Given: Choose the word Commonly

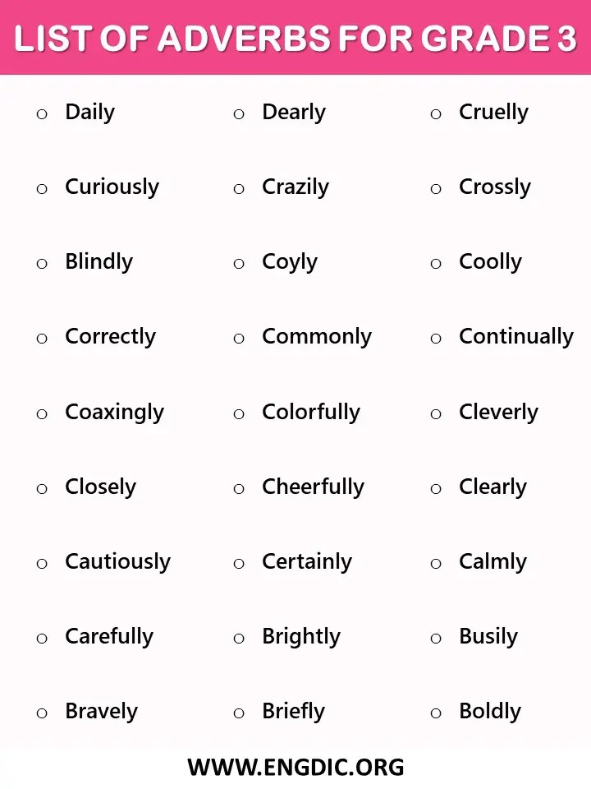Looking at the screenshot, I should point(316,337).
